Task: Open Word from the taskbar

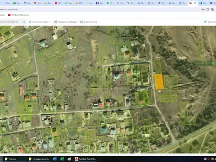Action: click(55, 159)
